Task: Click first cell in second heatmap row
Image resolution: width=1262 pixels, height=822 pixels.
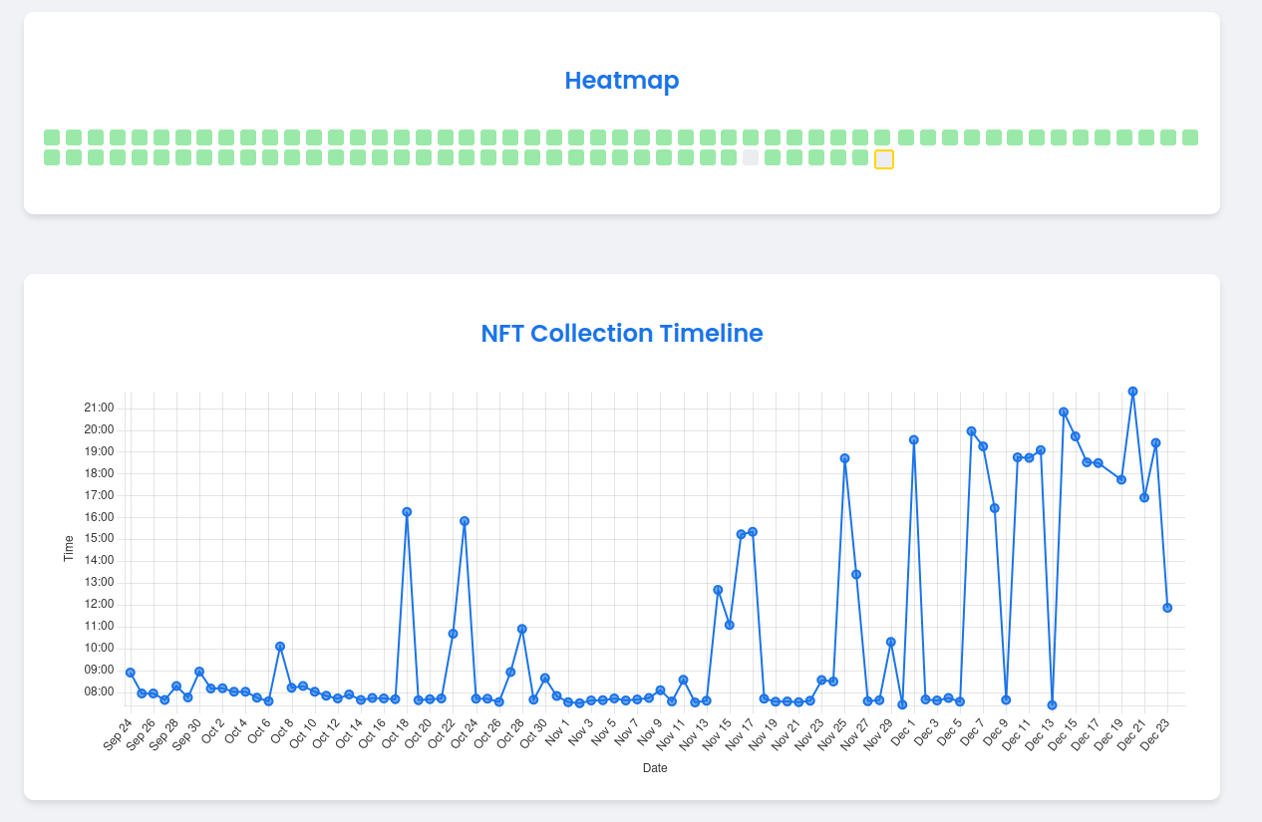Action: pyautogui.click(x=52, y=157)
